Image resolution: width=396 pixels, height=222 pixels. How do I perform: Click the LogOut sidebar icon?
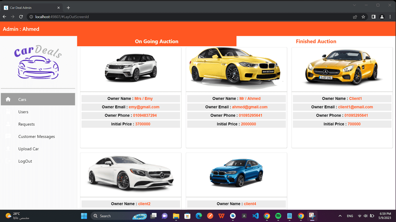8,161
